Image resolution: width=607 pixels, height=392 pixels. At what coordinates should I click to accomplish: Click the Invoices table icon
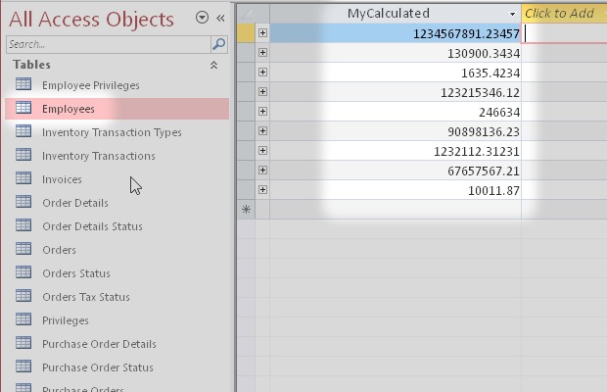tap(24, 179)
